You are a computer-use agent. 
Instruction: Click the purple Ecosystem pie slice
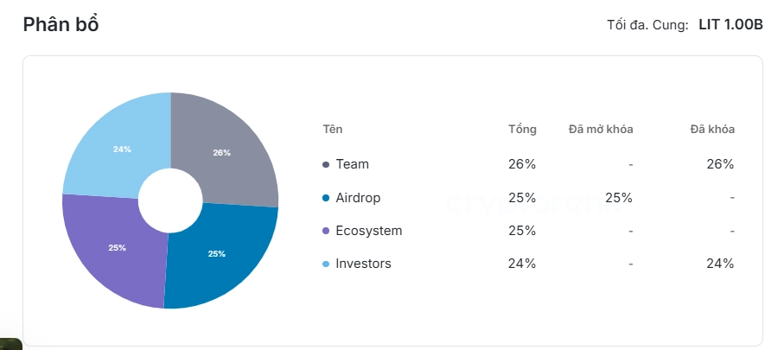click(x=117, y=249)
